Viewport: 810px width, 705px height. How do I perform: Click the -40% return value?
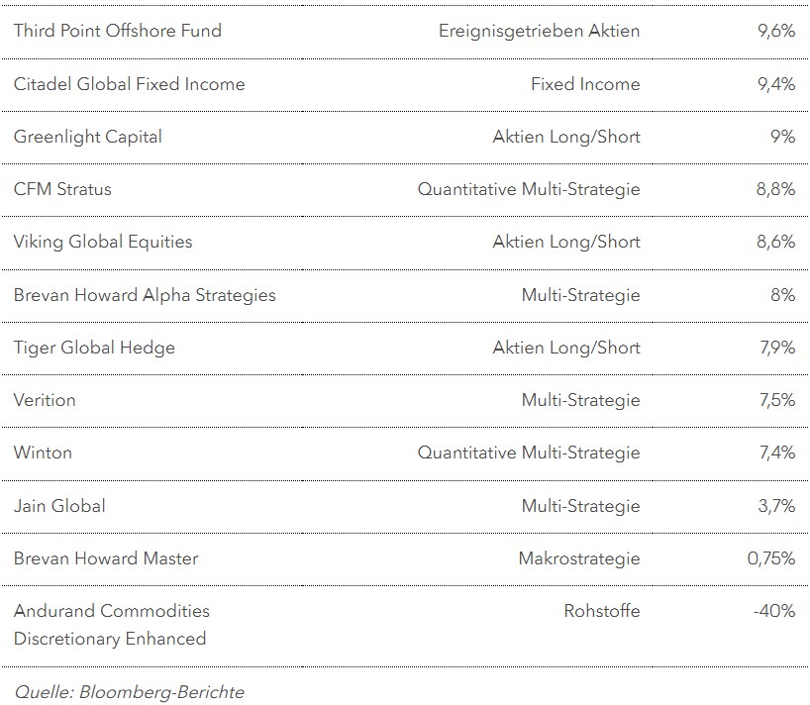click(x=774, y=611)
